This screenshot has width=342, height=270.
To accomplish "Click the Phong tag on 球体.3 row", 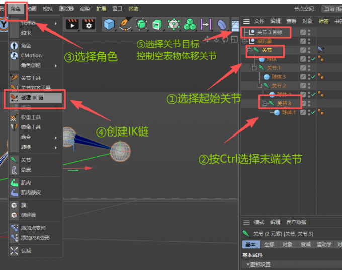I will point(321,77).
